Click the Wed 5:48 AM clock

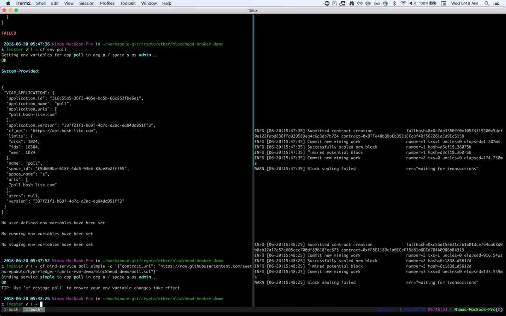tap(464, 3)
